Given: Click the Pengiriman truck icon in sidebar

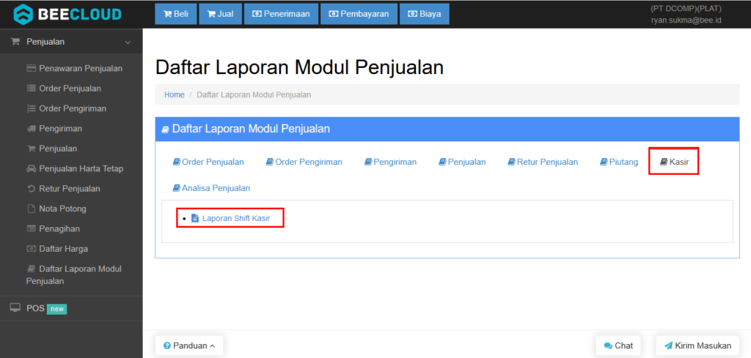Looking at the screenshot, I should [x=31, y=129].
